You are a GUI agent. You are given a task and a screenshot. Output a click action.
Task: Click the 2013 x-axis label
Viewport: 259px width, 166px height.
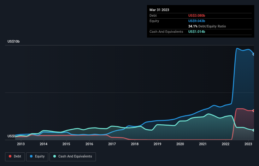[21, 144]
